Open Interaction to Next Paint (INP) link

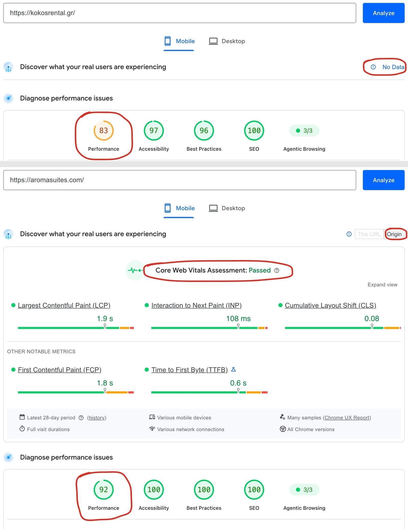196,305
